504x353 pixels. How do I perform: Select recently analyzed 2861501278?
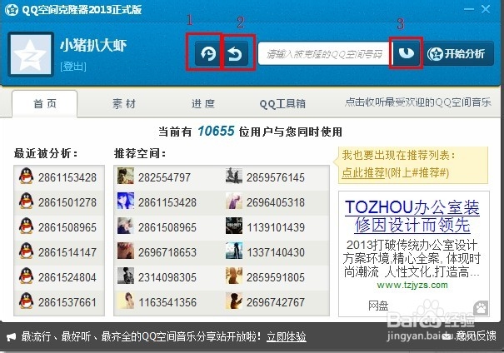[x=59, y=202]
